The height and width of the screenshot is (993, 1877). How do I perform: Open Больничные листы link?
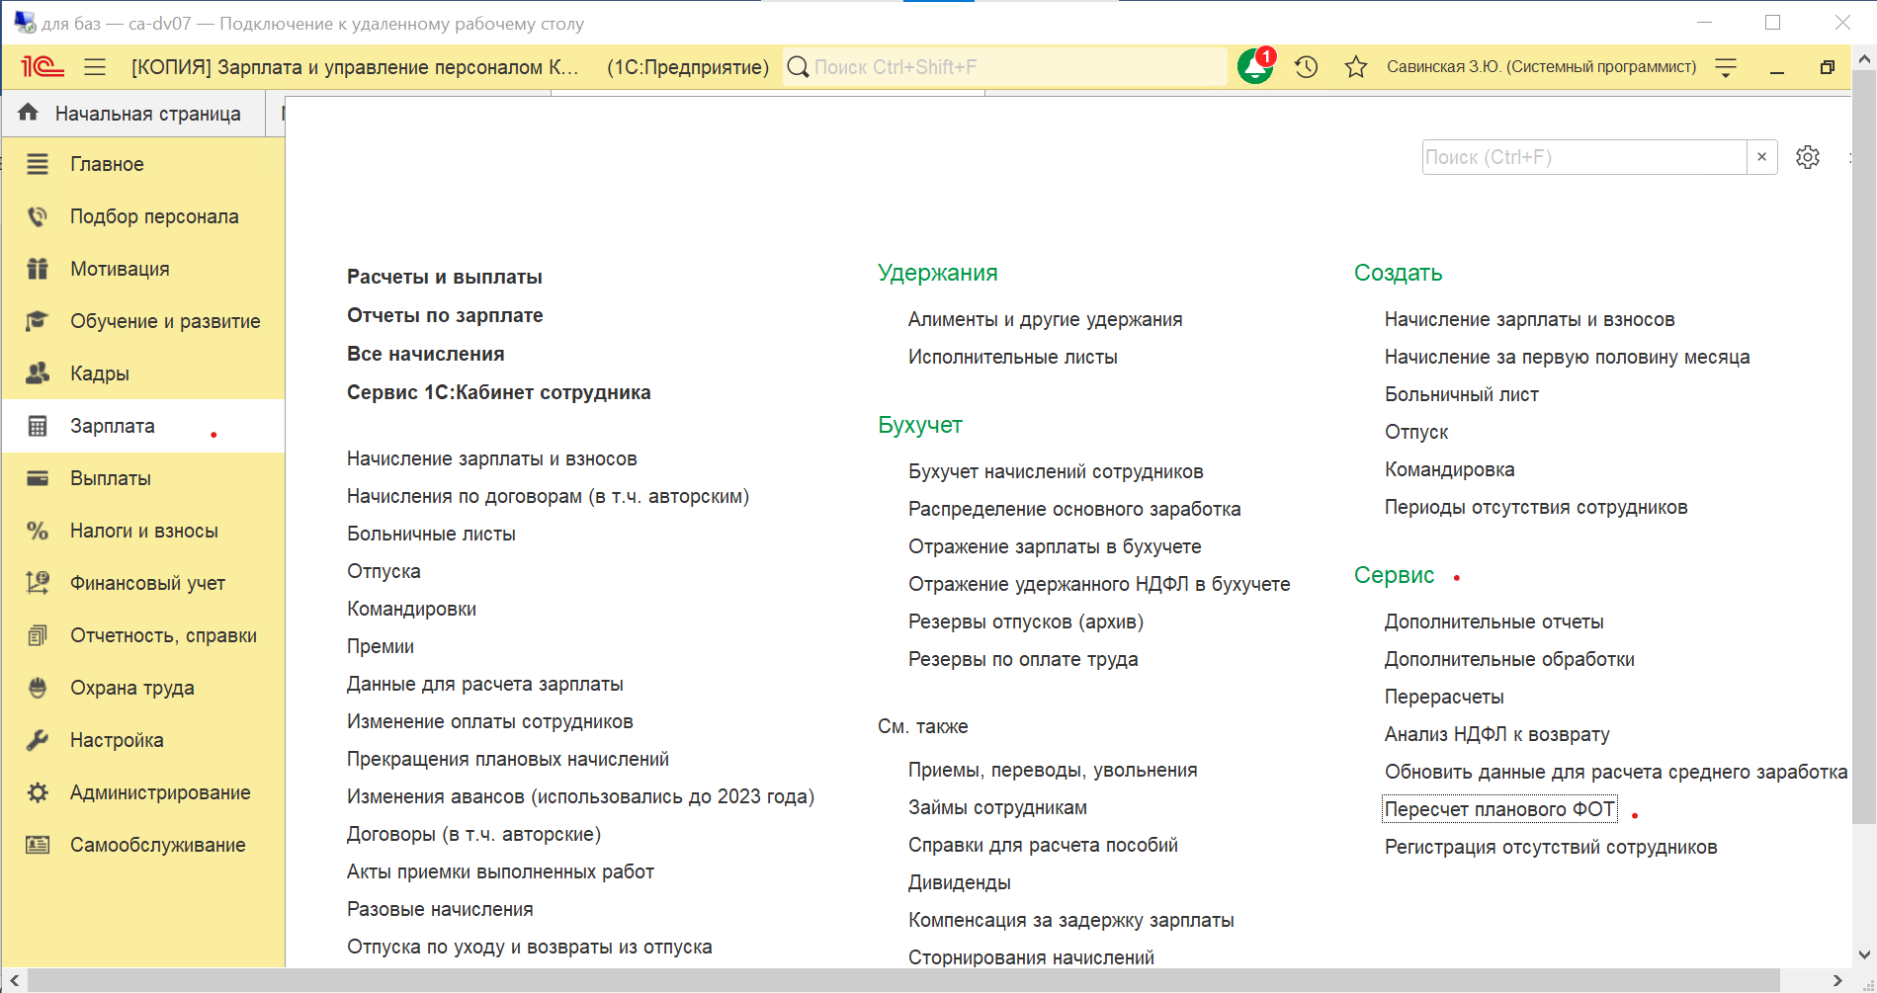[431, 534]
